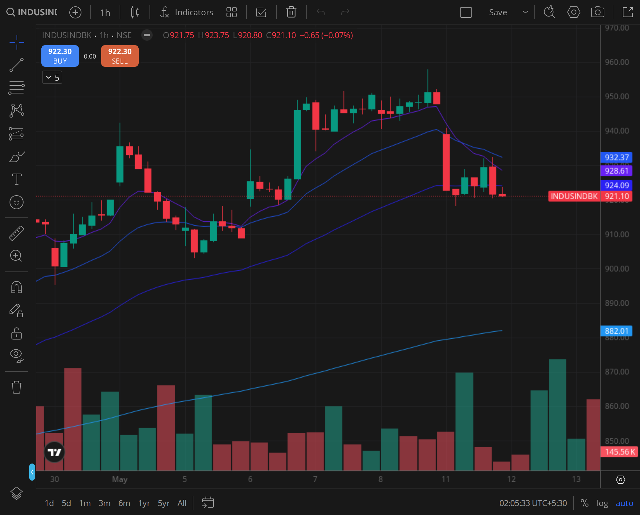Set range to 1m
The height and width of the screenshot is (515, 640).
85,503
